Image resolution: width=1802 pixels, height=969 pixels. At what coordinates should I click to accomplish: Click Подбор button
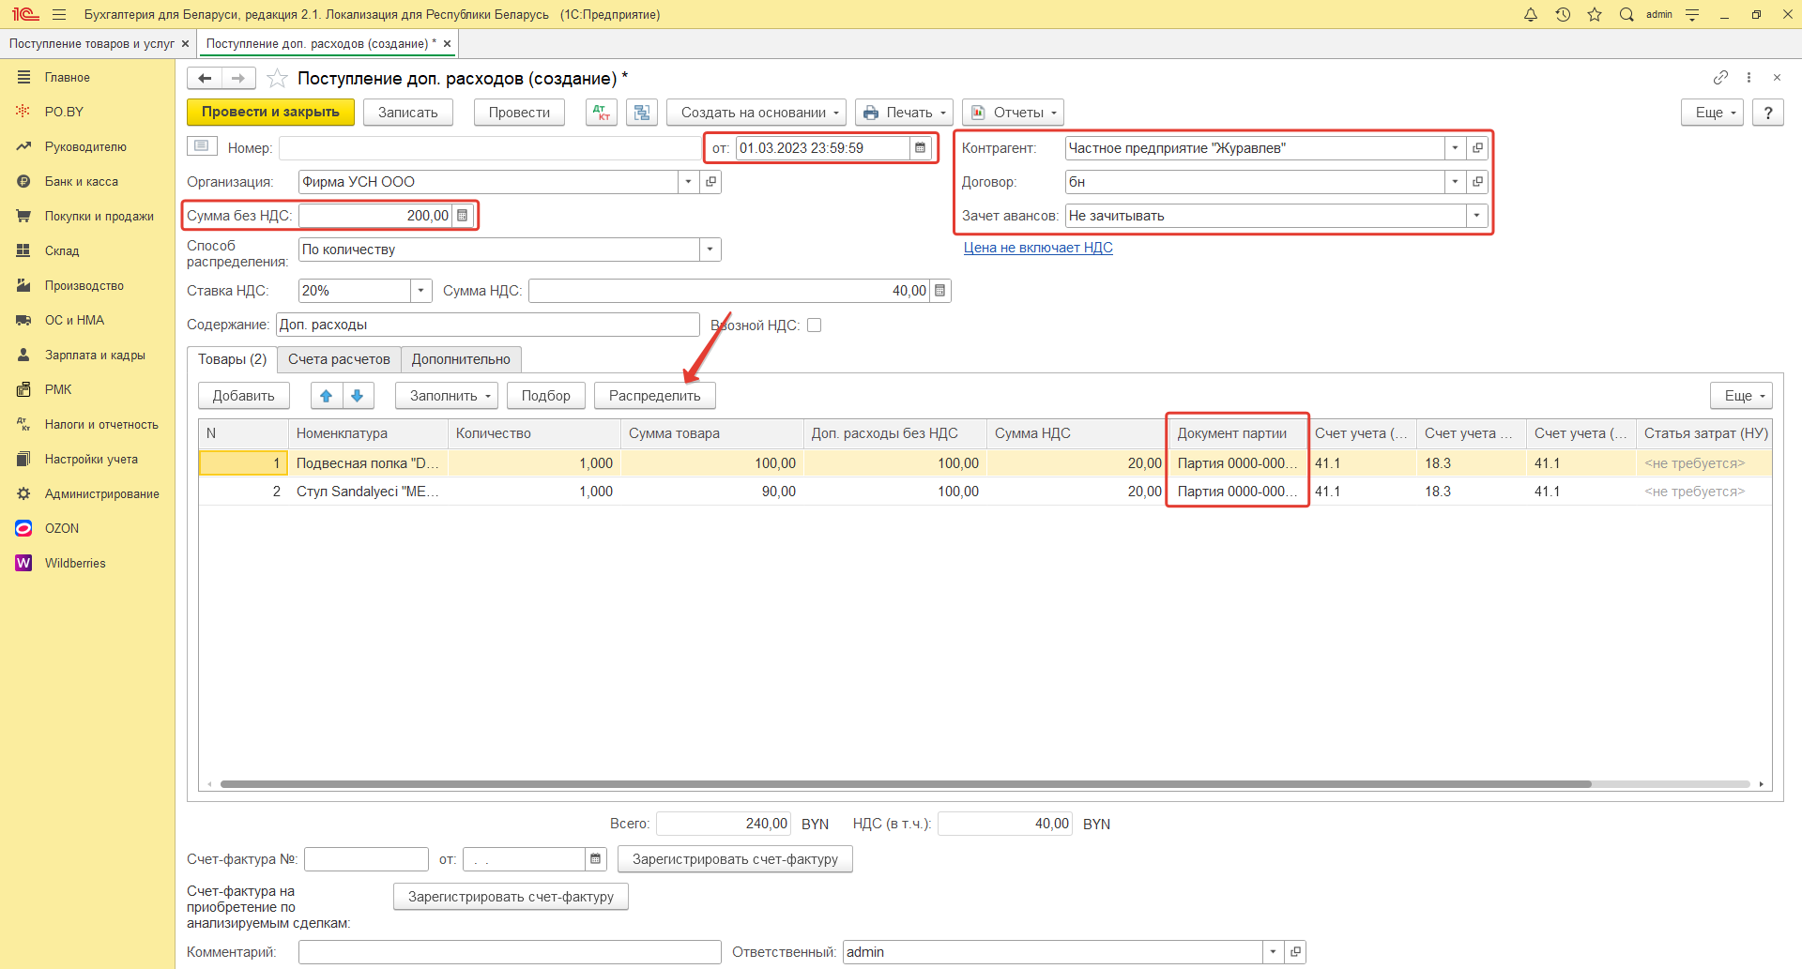[545, 396]
